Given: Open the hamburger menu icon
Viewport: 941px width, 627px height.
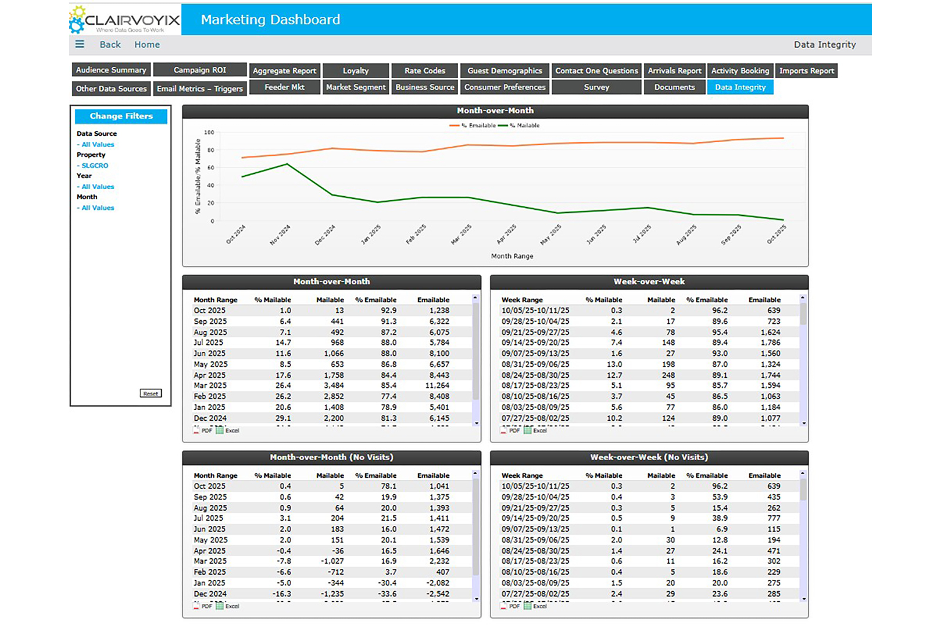Looking at the screenshot, I should (79, 44).
